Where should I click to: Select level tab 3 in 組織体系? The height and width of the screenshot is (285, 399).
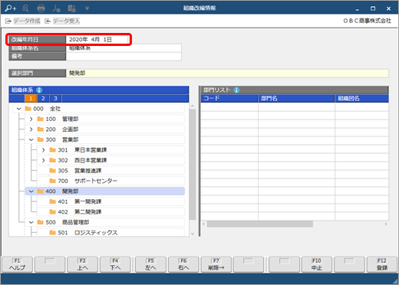pos(55,98)
